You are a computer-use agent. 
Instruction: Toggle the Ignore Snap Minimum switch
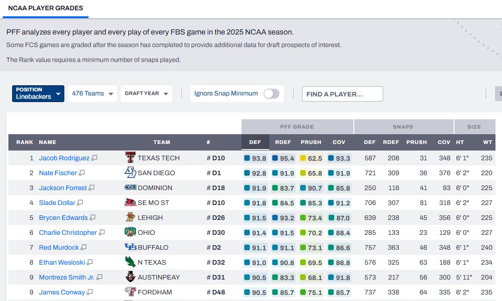click(271, 94)
